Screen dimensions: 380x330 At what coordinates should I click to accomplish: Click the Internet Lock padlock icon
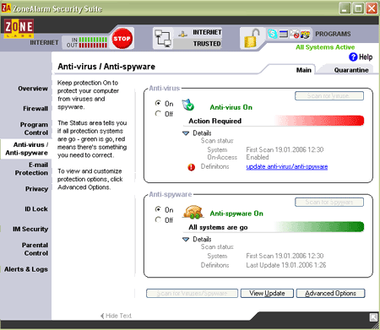tap(252, 38)
